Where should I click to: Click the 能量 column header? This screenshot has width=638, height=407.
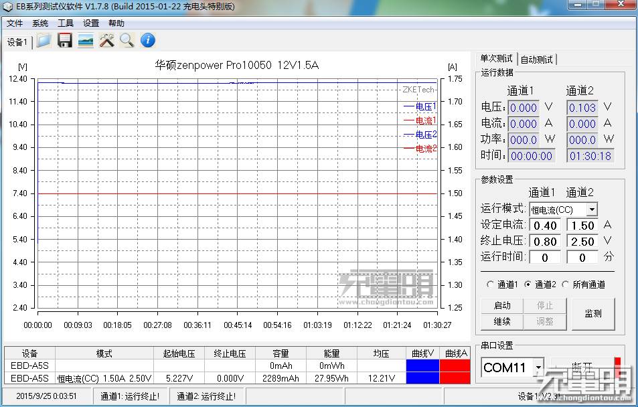[x=331, y=353]
